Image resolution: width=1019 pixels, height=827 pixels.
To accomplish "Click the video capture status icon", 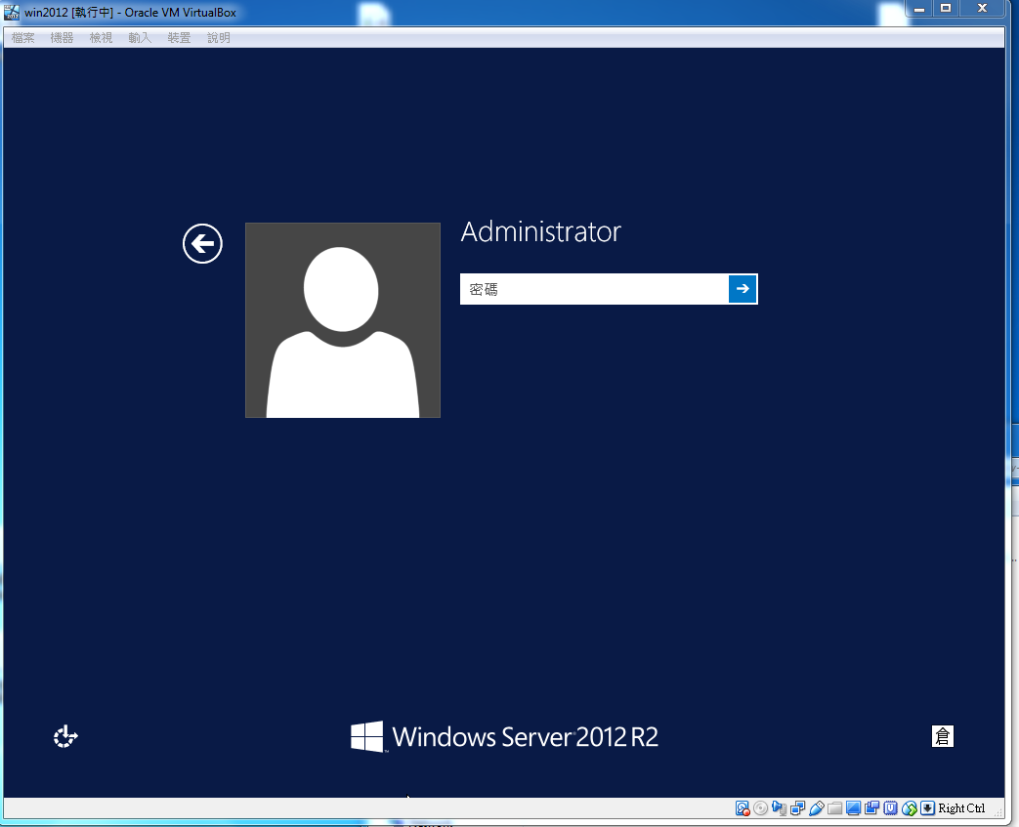I will pos(872,808).
